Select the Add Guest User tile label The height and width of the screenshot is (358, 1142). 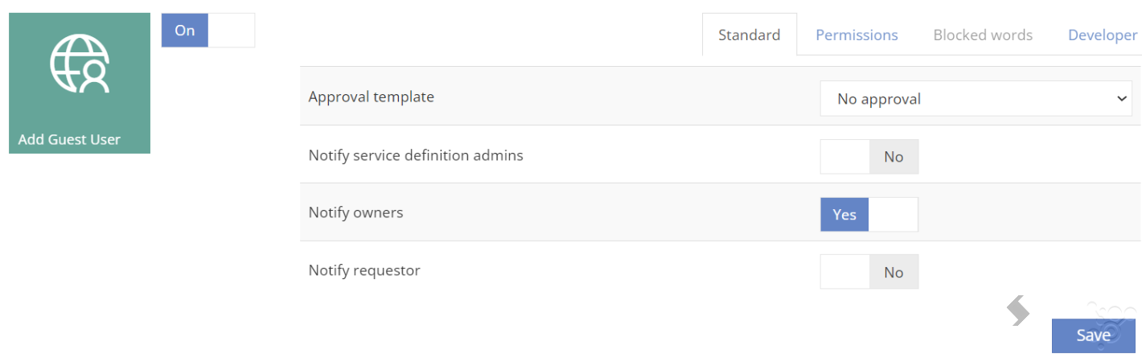69,139
